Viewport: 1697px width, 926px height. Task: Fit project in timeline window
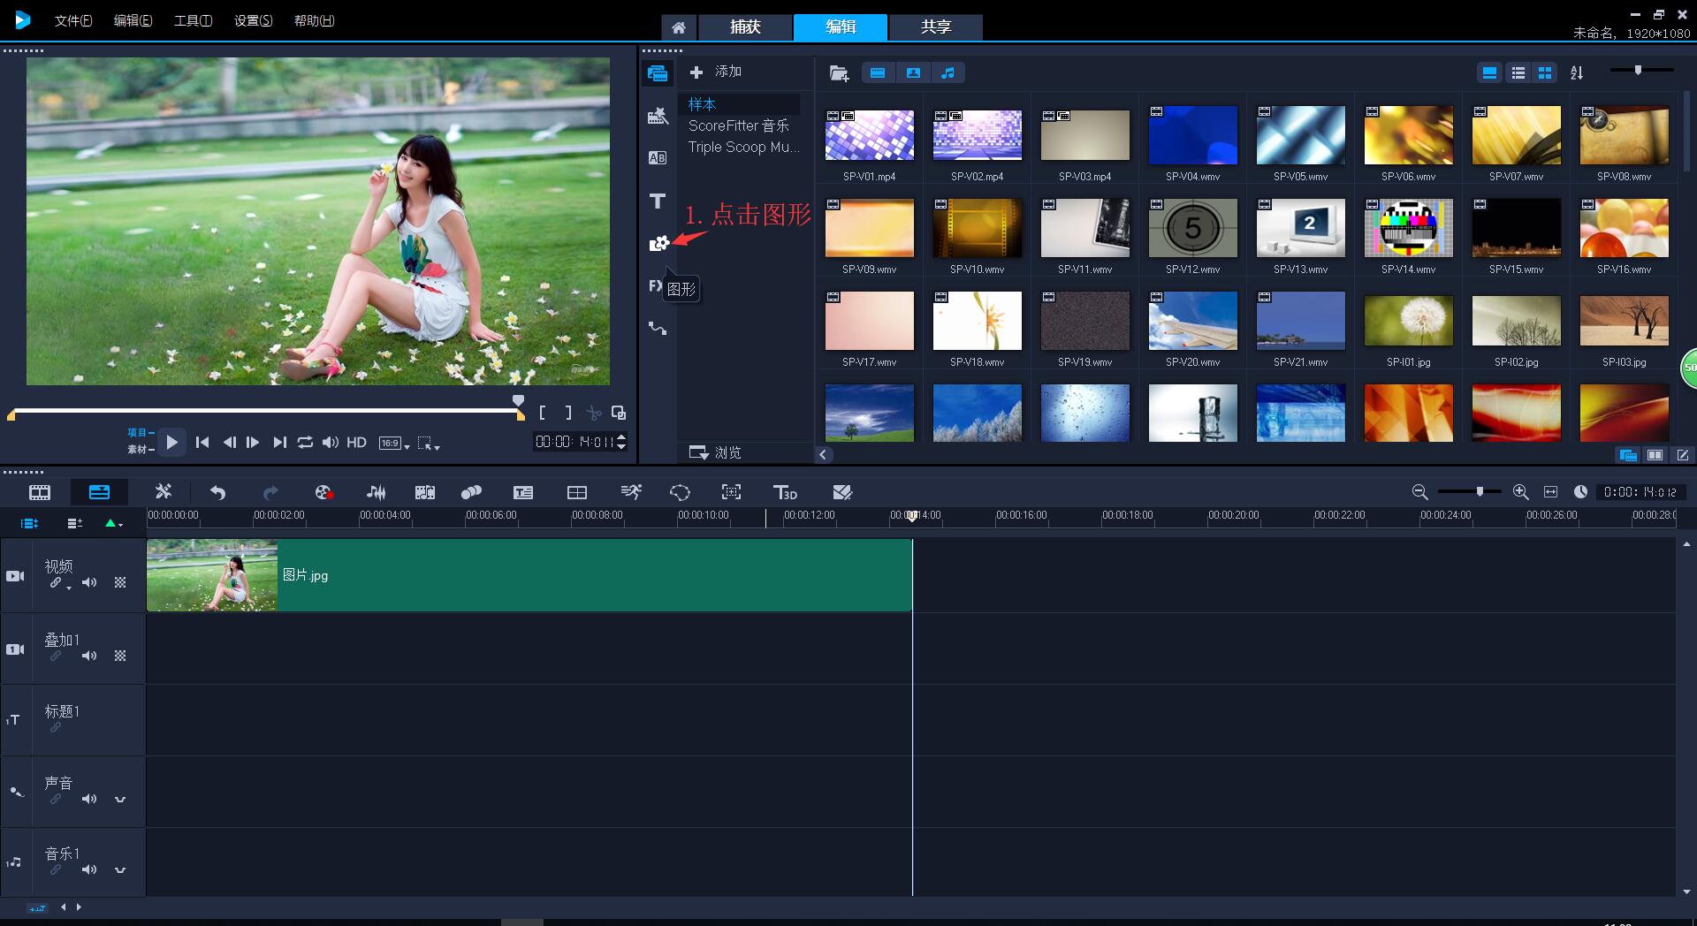pyautogui.click(x=1550, y=492)
